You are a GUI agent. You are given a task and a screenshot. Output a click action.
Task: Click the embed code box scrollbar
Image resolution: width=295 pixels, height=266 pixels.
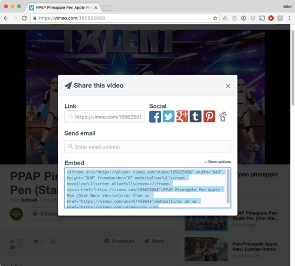coord(228,186)
